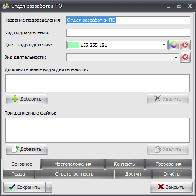196x196 pixels.
Task: Expand the department color dropdown arrow
Action: pyautogui.click(x=164, y=45)
